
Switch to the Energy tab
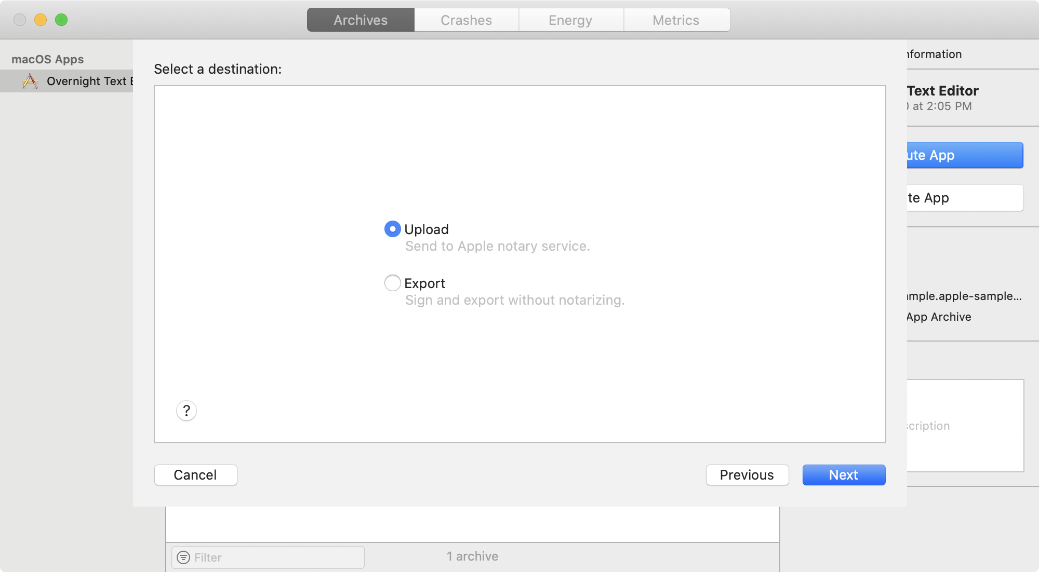coord(571,20)
